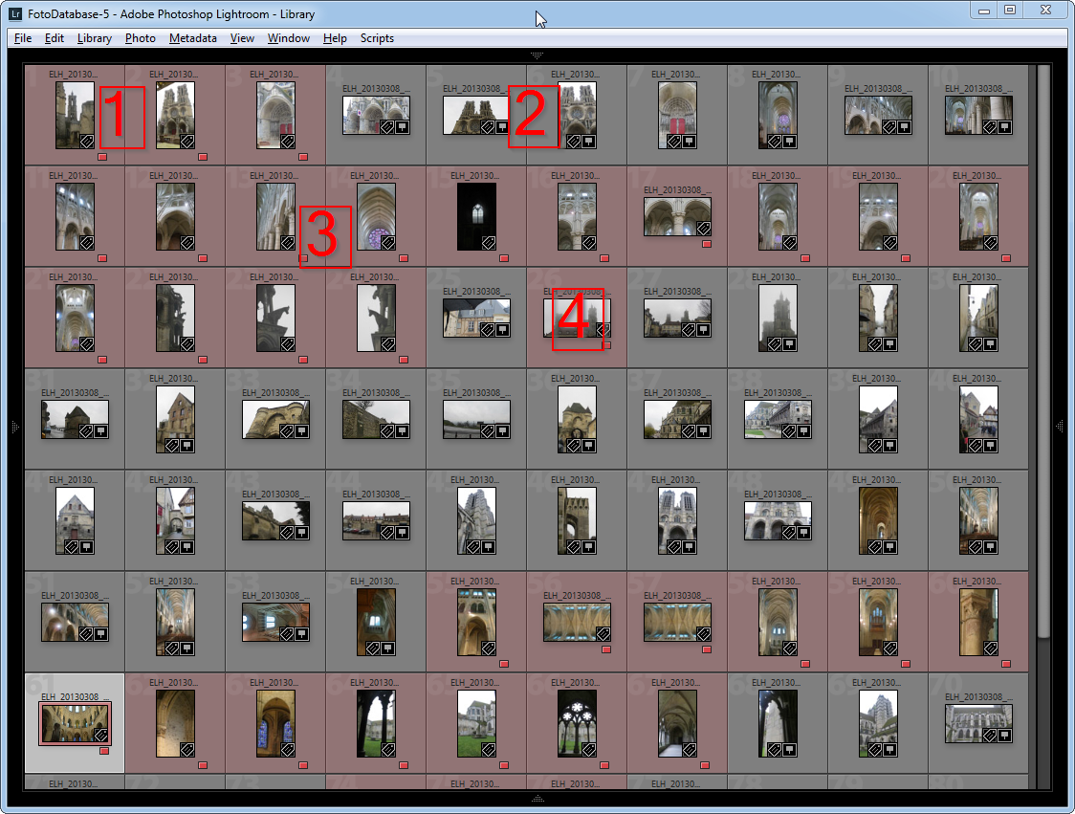Click the map location badge on photo 9

pos(905,127)
